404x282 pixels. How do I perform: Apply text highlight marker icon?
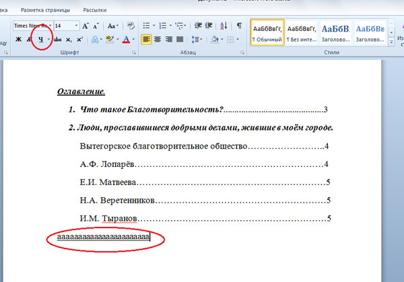point(110,40)
